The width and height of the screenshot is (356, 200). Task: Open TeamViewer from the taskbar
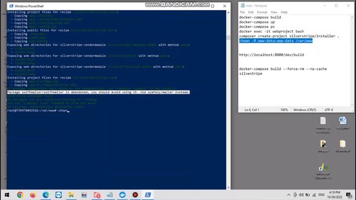click(x=58, y=195)
